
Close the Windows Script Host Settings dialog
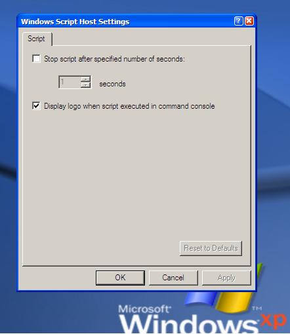click(x=249, y=21)
